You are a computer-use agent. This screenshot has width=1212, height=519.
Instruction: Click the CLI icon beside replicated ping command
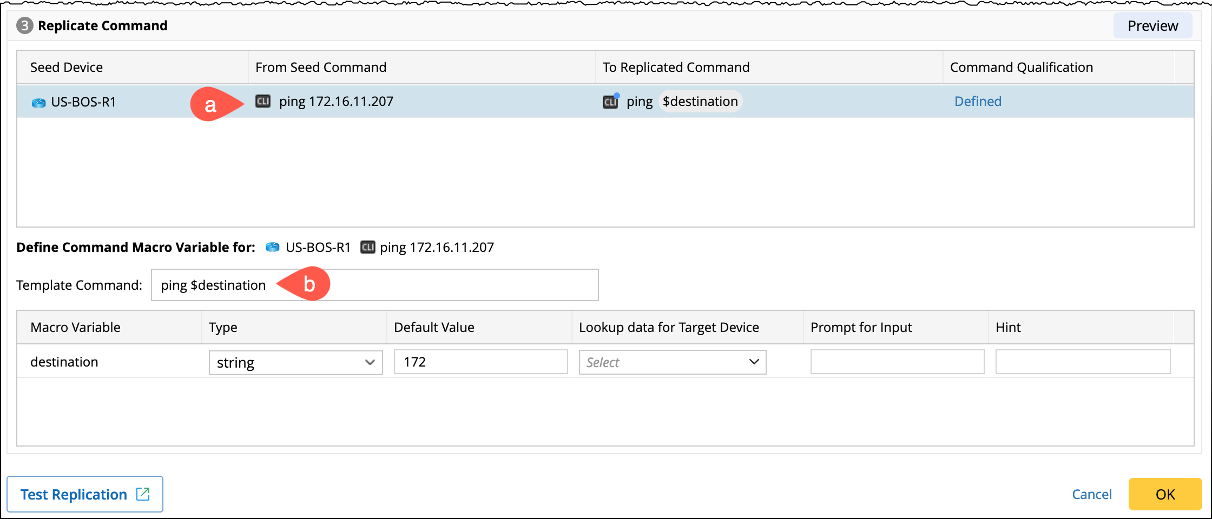[610, 102]
